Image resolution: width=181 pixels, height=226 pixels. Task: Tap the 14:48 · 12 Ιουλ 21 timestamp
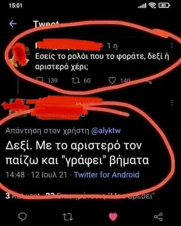pos(36,175)
